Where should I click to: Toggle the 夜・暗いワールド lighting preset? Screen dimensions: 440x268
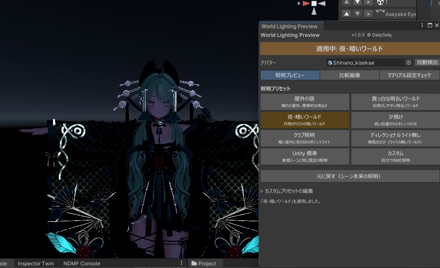click(305, 120)
